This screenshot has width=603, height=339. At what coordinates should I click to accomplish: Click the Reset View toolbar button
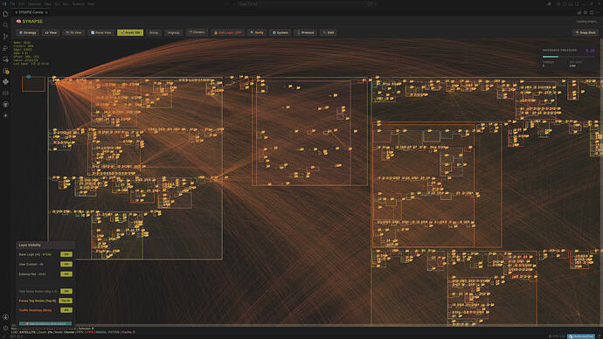(100, 32)
